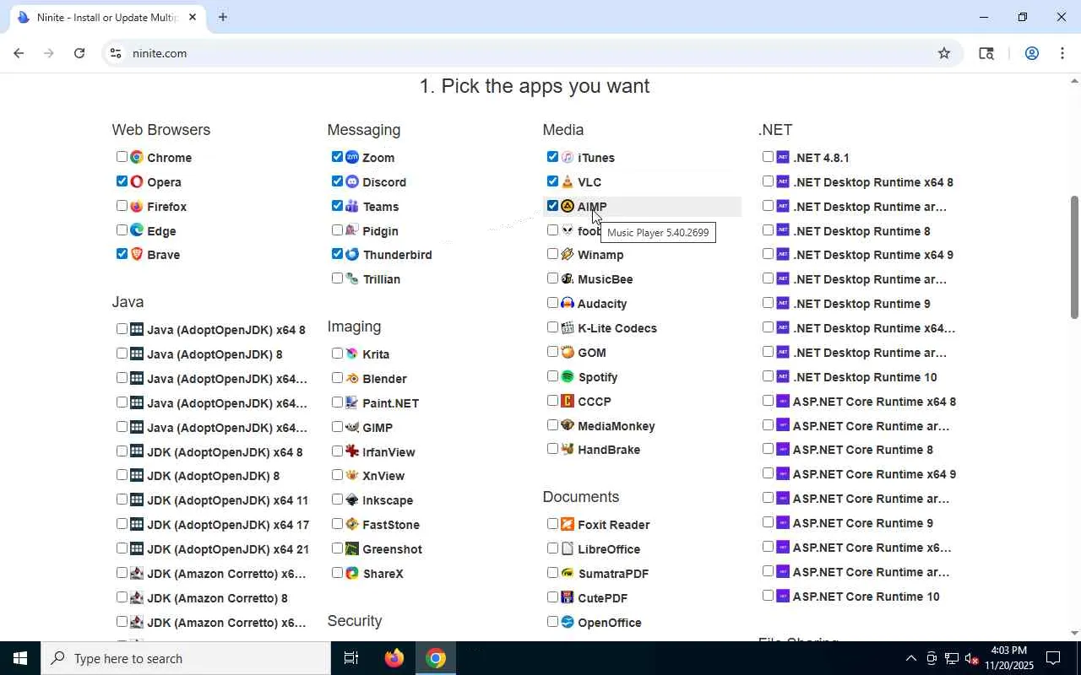The image size is (1081, 675).
Task: Click the HandBrake icon
Action: tap(568, 449)
